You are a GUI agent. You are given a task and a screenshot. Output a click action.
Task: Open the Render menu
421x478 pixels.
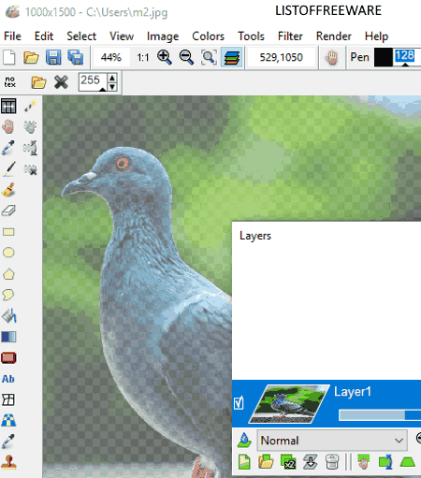click(x=334, y=36)
